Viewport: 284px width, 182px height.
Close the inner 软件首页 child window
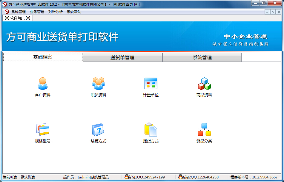click(x=279, y=12)
